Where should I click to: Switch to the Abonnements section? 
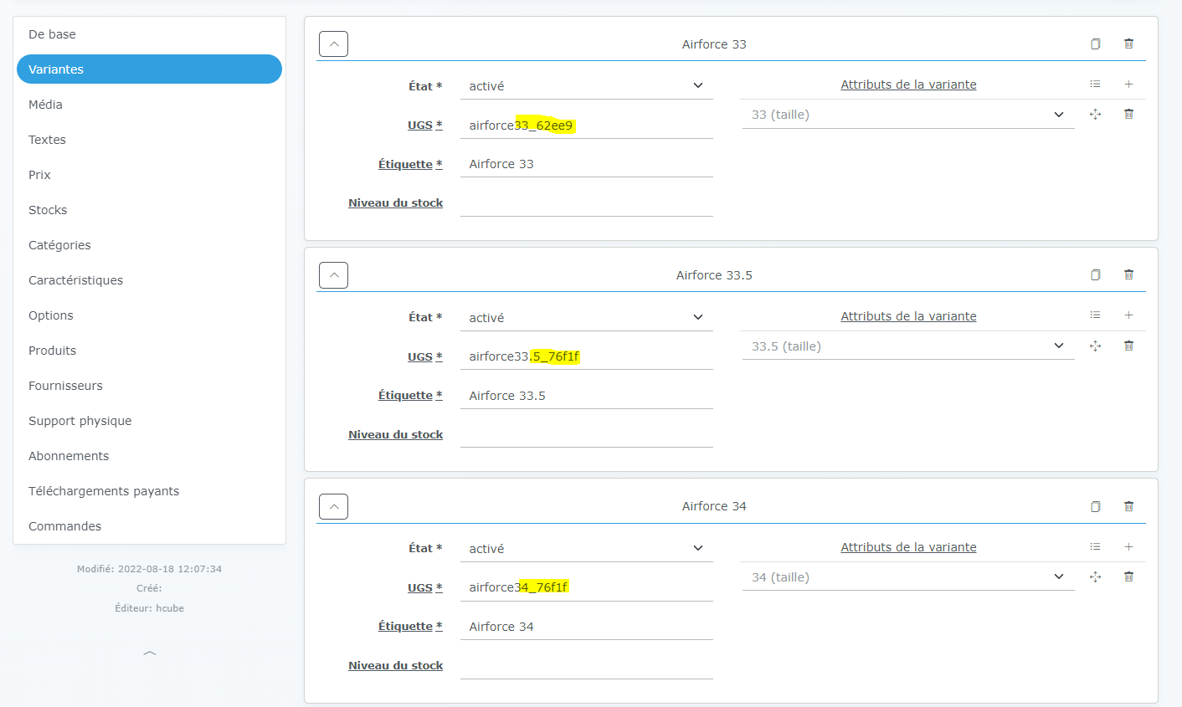(149, 456)
